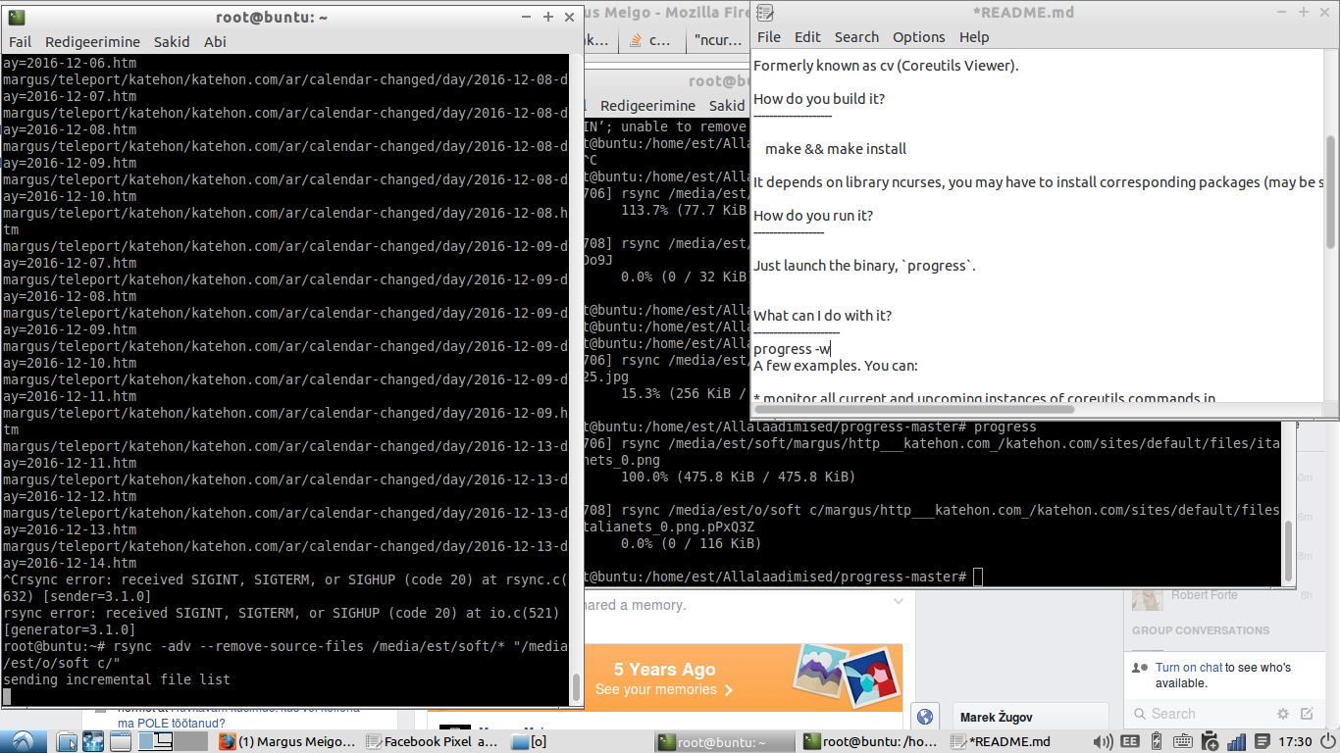Click the 'Formerly known as cv' line
This screenshot has width=1340, height=753.
tap(886, 66)
